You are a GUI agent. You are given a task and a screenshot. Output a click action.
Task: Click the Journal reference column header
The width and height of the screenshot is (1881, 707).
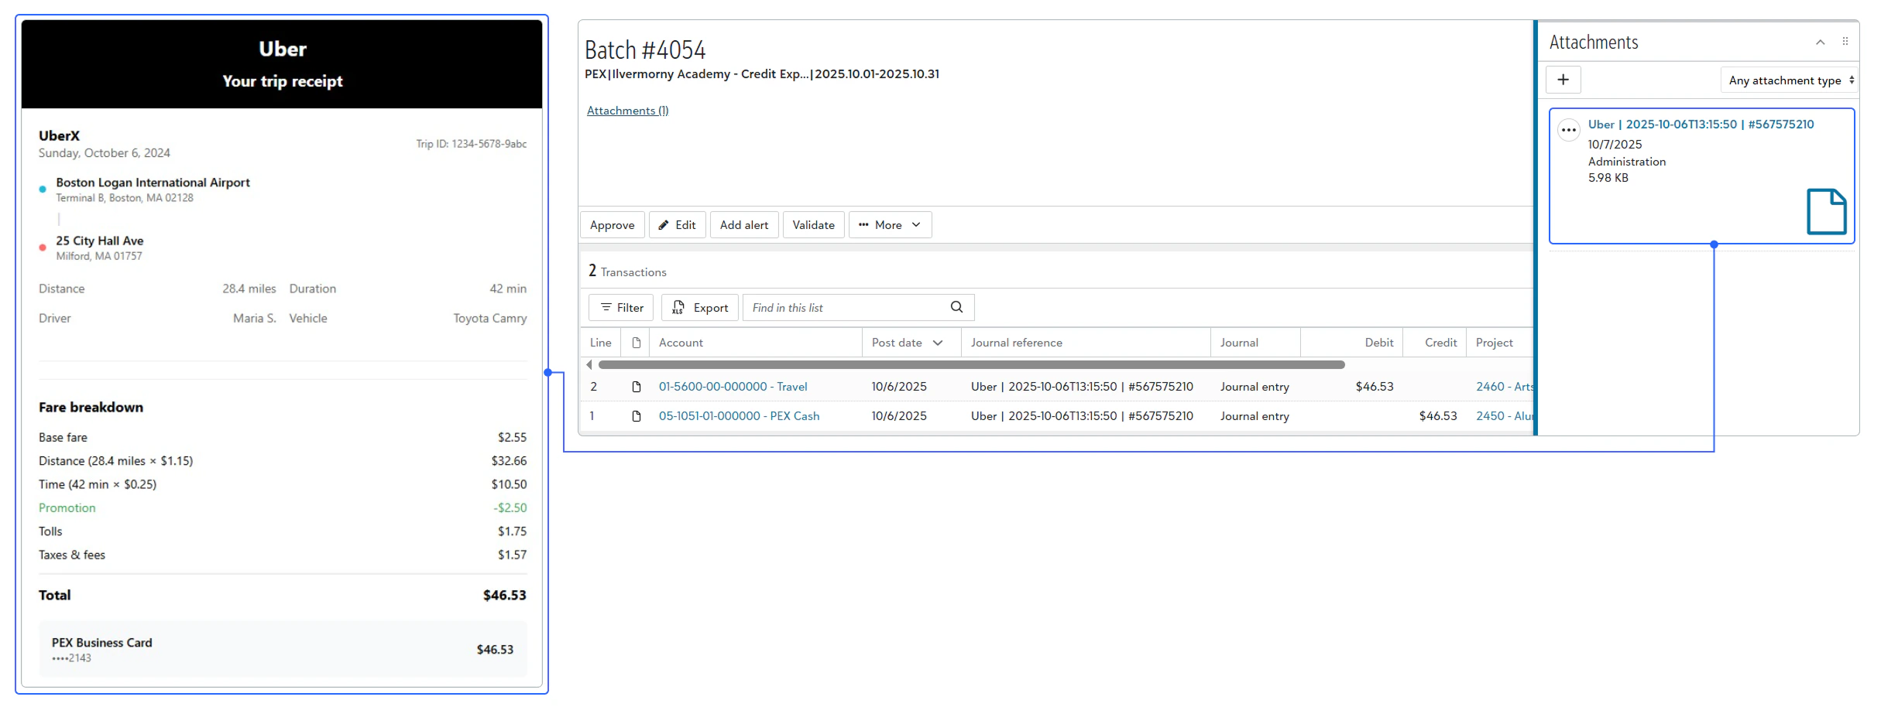1086,343
